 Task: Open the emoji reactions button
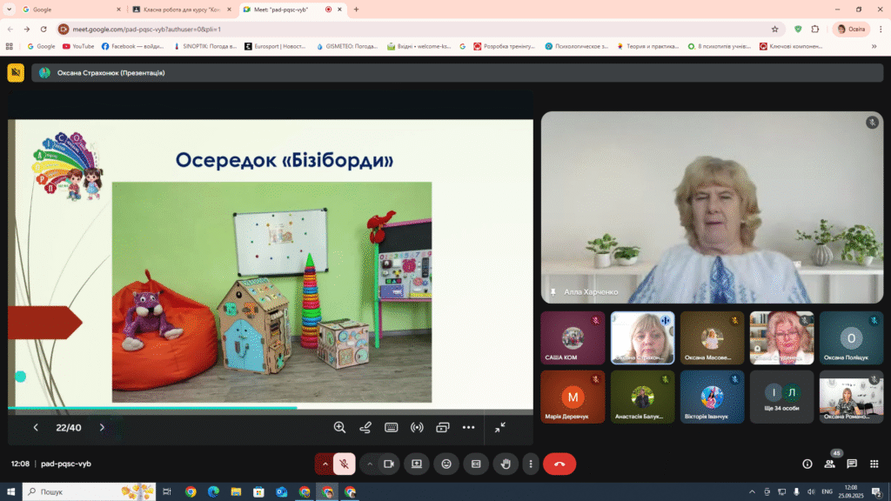[x=446, y=464]
